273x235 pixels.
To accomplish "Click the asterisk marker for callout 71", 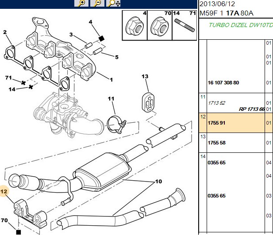I will click(23, 83).
